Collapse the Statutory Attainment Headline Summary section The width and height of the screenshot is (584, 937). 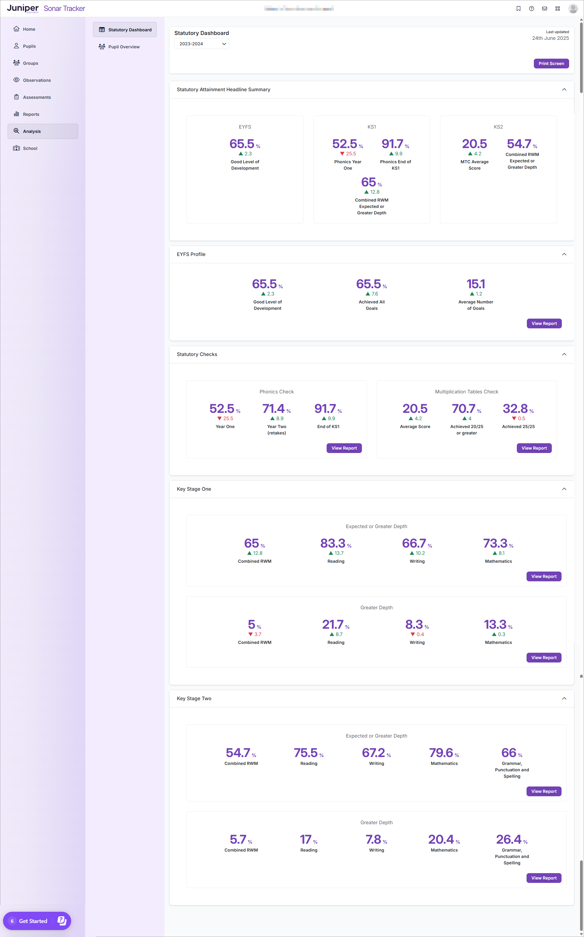[x=564, y=90]
